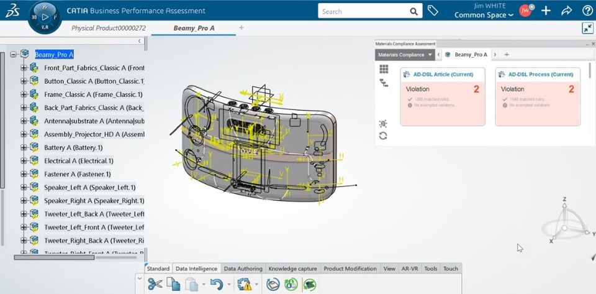Screen dimensions: 596x294
Task: Click the AD-DSL Article card icon
Action: 407,74
